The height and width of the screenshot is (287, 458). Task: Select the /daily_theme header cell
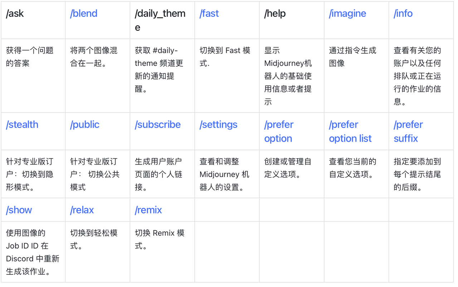tap(162, 20)
